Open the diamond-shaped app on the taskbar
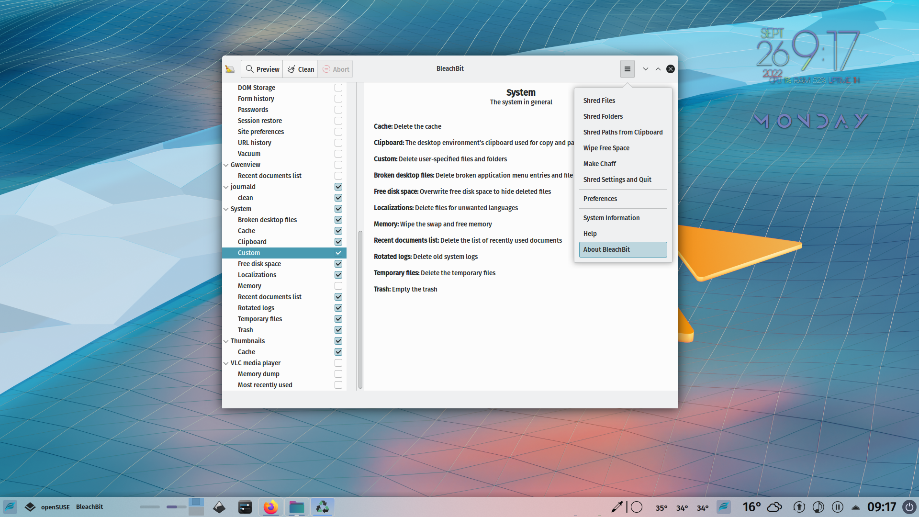 (x=219, y=507)
